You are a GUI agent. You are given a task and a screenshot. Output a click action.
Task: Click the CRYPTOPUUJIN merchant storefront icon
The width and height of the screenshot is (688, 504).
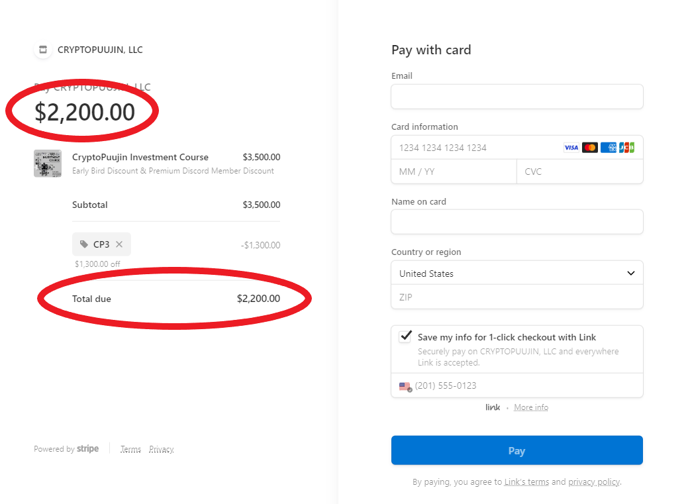[43, 50]
